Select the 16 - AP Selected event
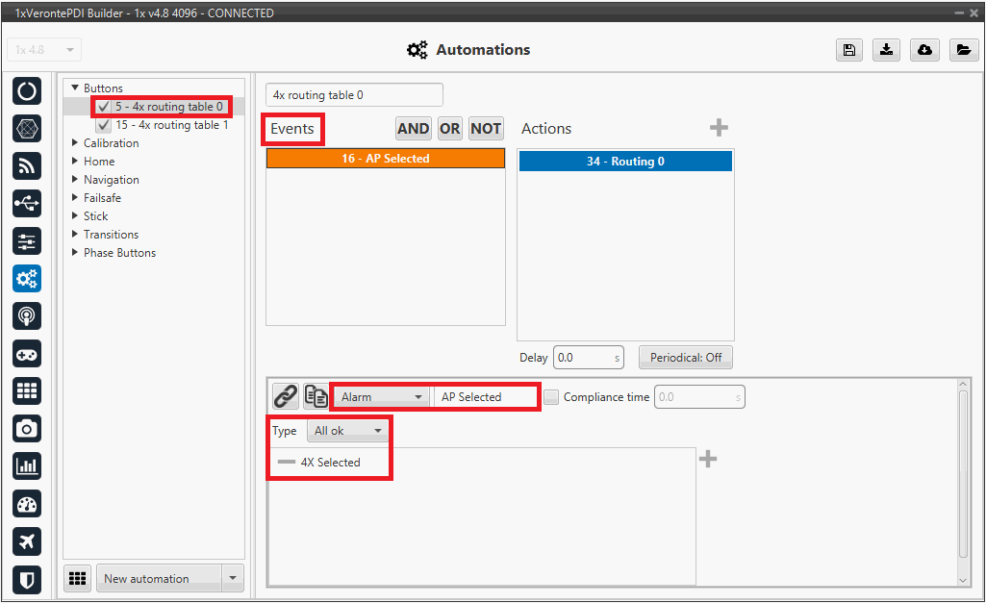The image size is (986, 603). (385, 159)
